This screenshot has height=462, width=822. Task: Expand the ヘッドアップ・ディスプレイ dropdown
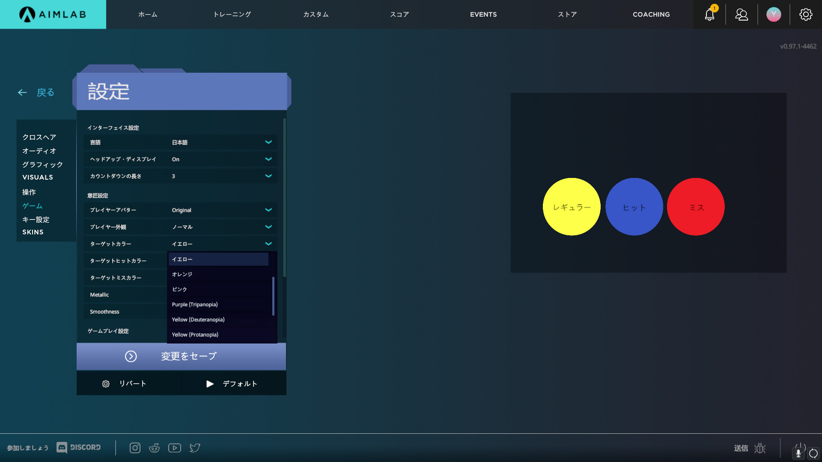tap(268, 159)
